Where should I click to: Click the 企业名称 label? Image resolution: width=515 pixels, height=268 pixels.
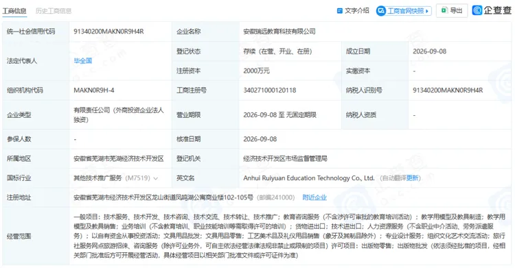(189, 32)
